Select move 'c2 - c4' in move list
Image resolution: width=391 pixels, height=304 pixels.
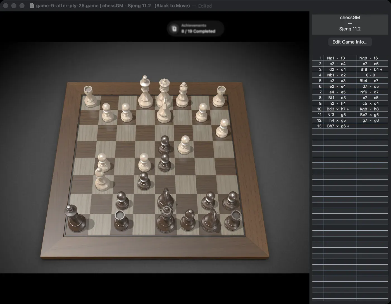(337, 64)
